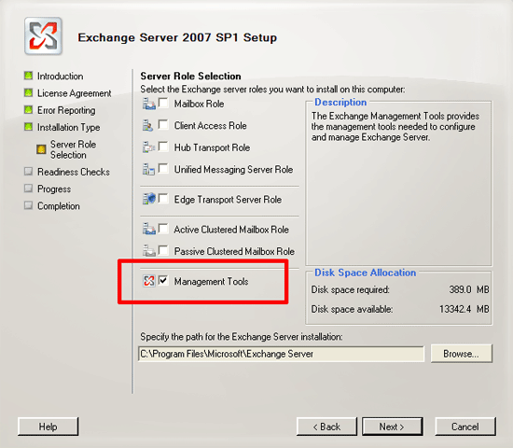Click the Completion step indicator
The image size is (513, 448).
click(29, 205)
